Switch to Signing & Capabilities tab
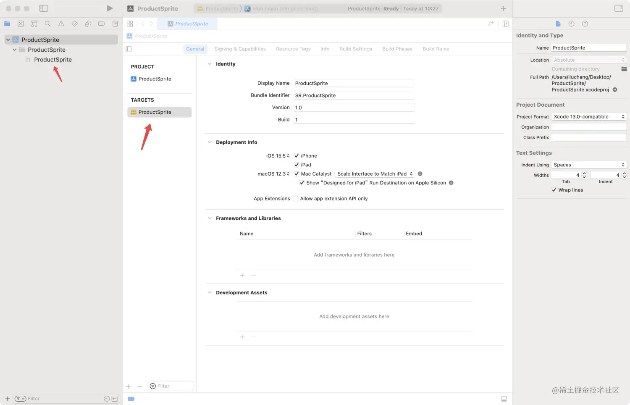The height and width of the screenshot is (405, 630). 240,49
